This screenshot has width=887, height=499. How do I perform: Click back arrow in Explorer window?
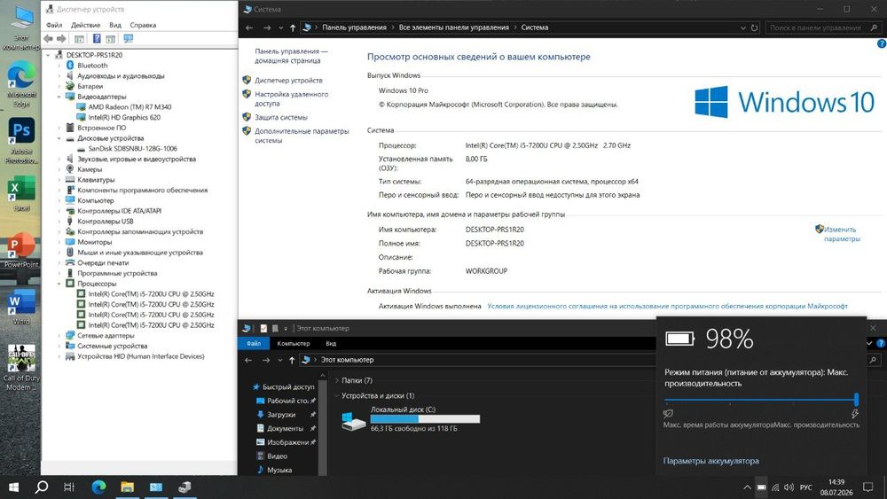(248, 360)
